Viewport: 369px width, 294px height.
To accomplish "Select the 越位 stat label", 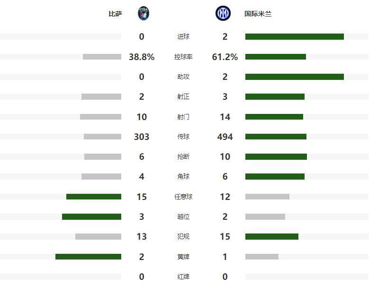I will pos(183,216).
